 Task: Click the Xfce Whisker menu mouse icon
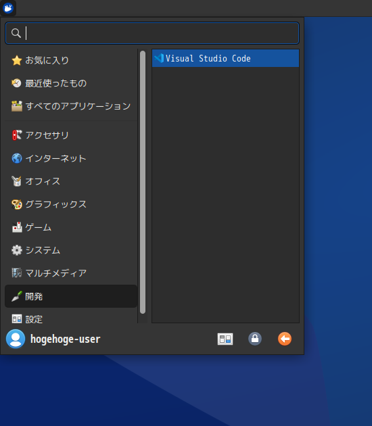[x=8, y=8]
